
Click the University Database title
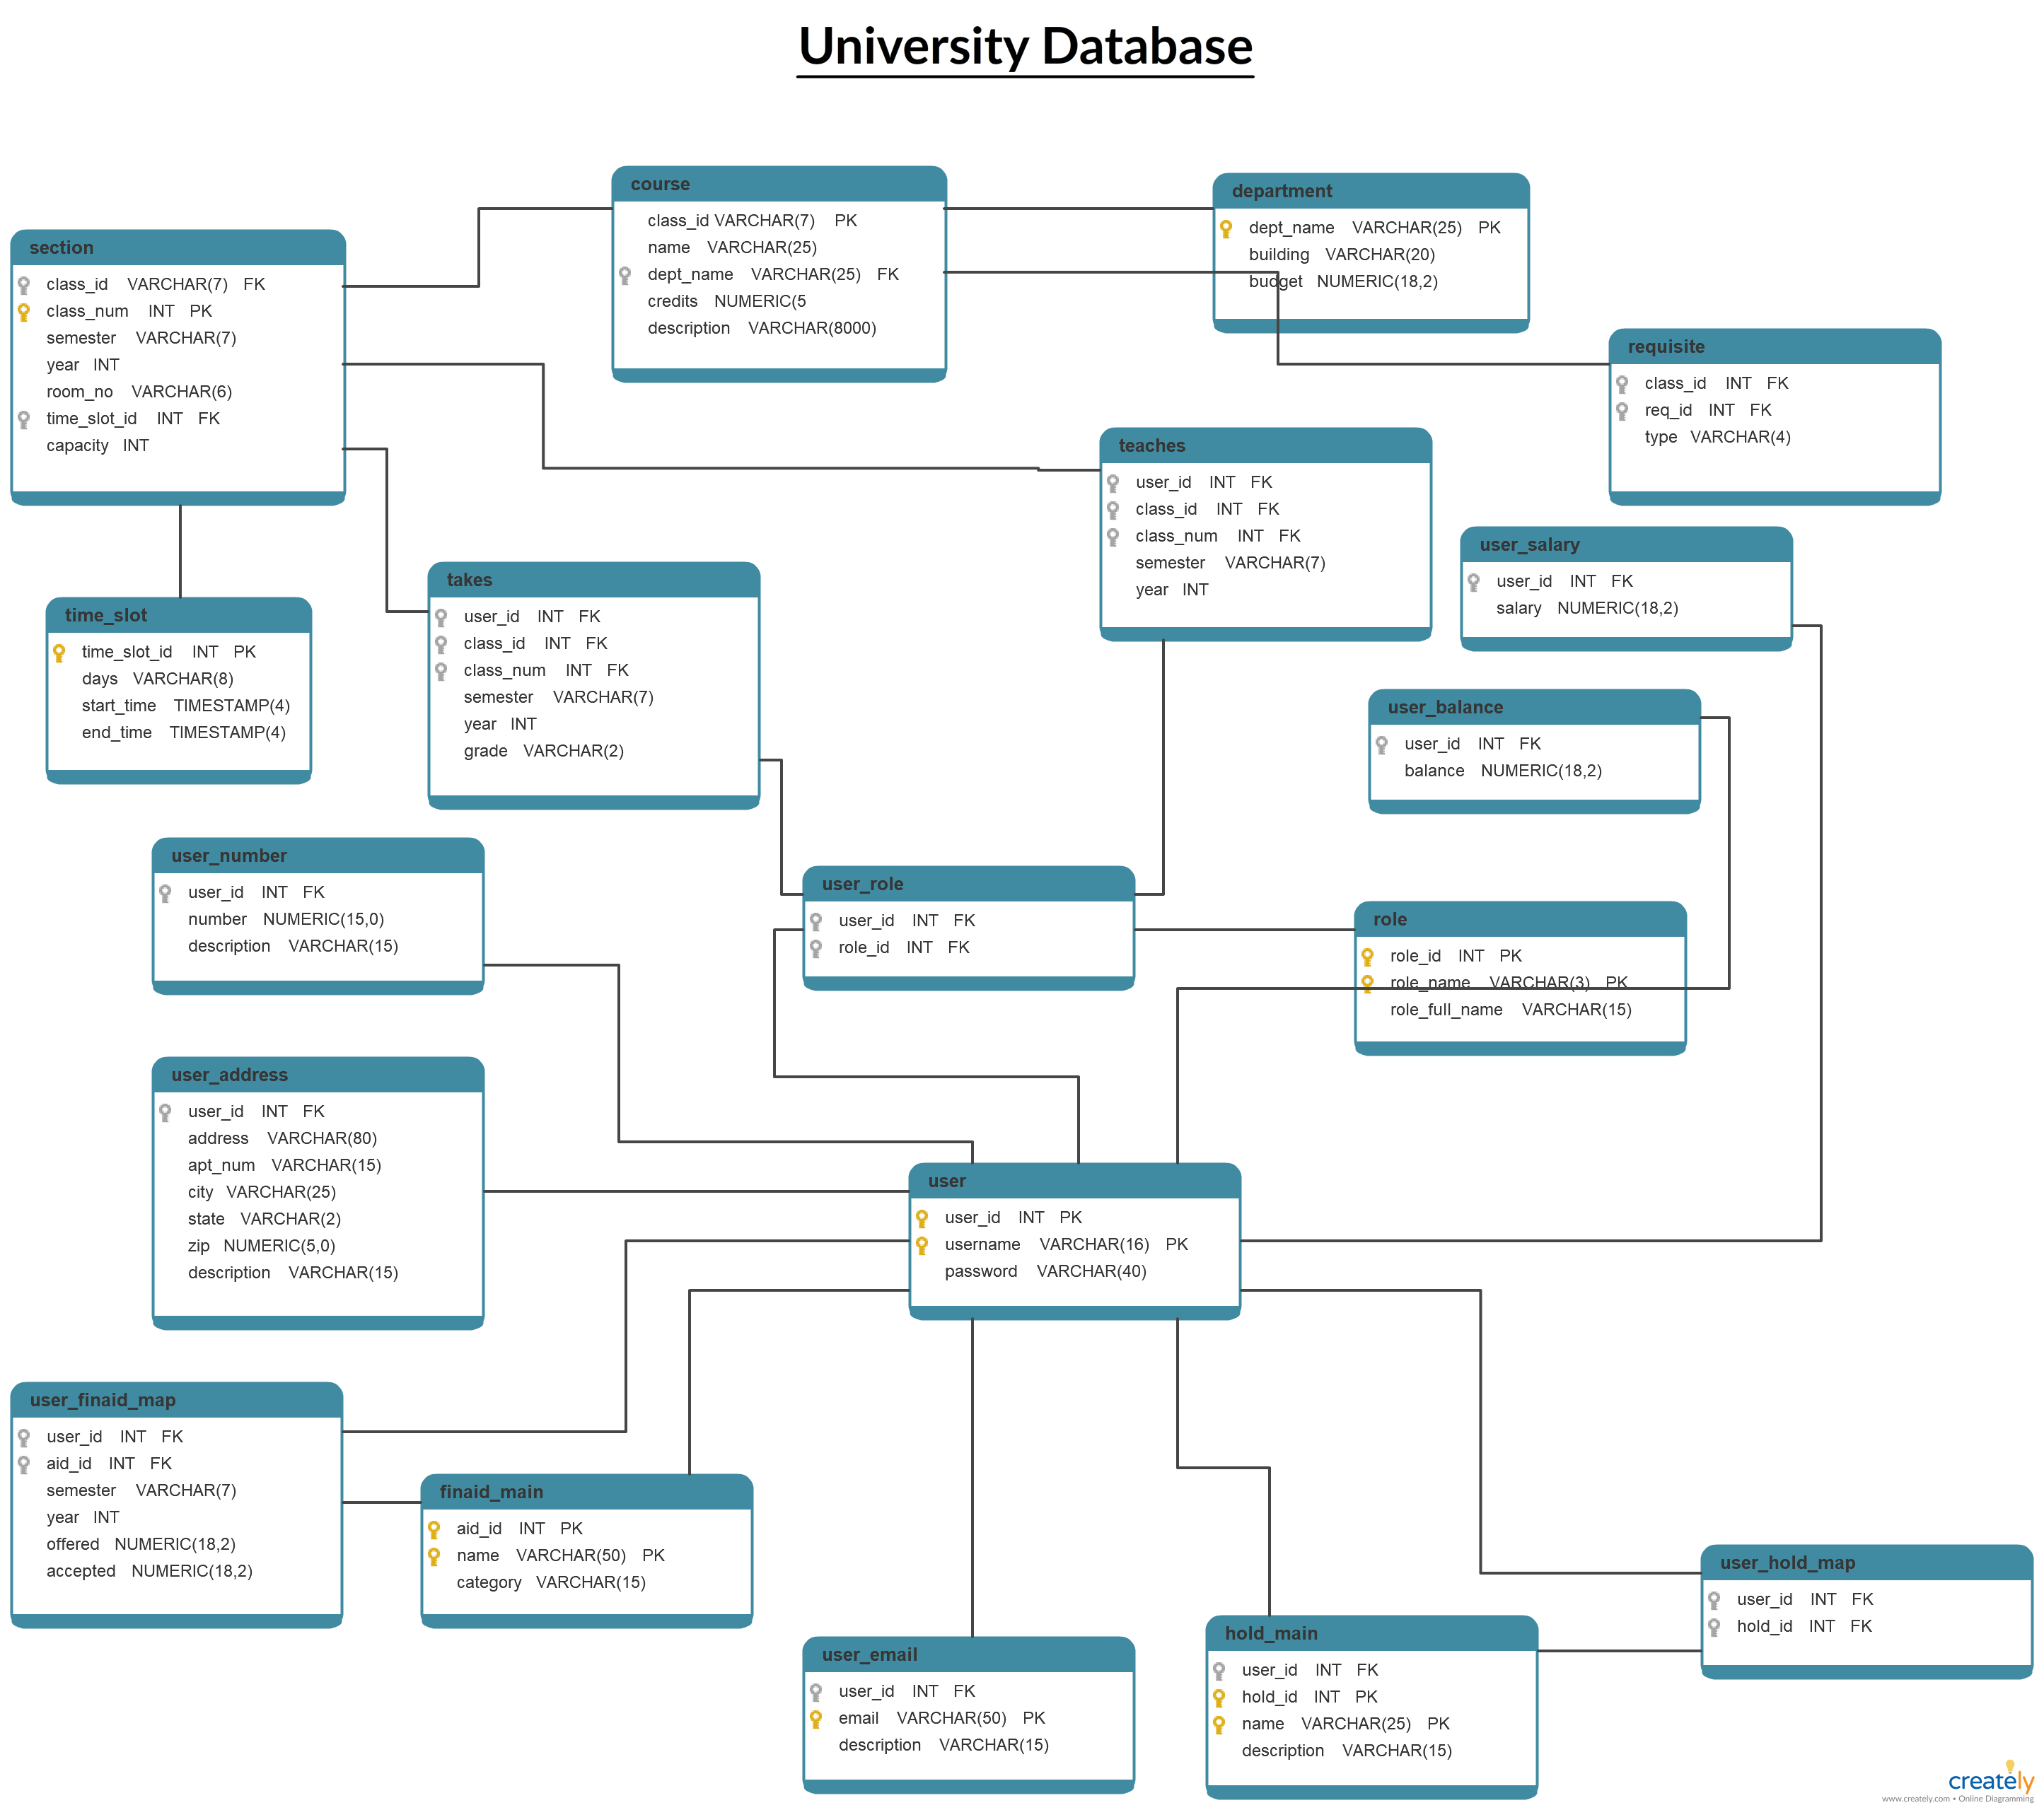pyautogui.click(x=1022, y=52)
